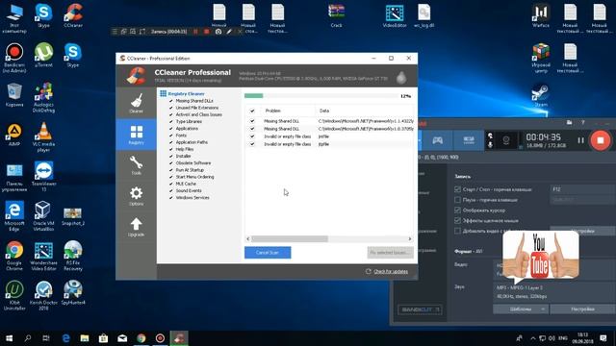Open the hamburger menu on recording bar
This screenshot has height=346, width=616.
pyautogui.click(x=115, y=32)
